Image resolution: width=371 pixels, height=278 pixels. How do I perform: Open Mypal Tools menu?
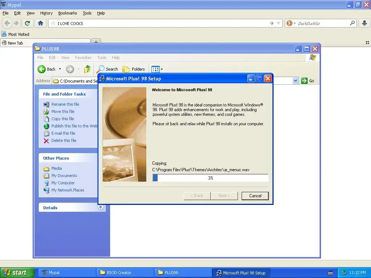pos(87,13)
